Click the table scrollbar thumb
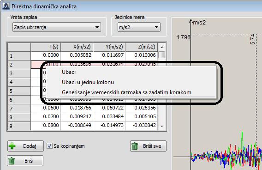Viewport: 262px width, 170px height. click(x=162, y=55)
